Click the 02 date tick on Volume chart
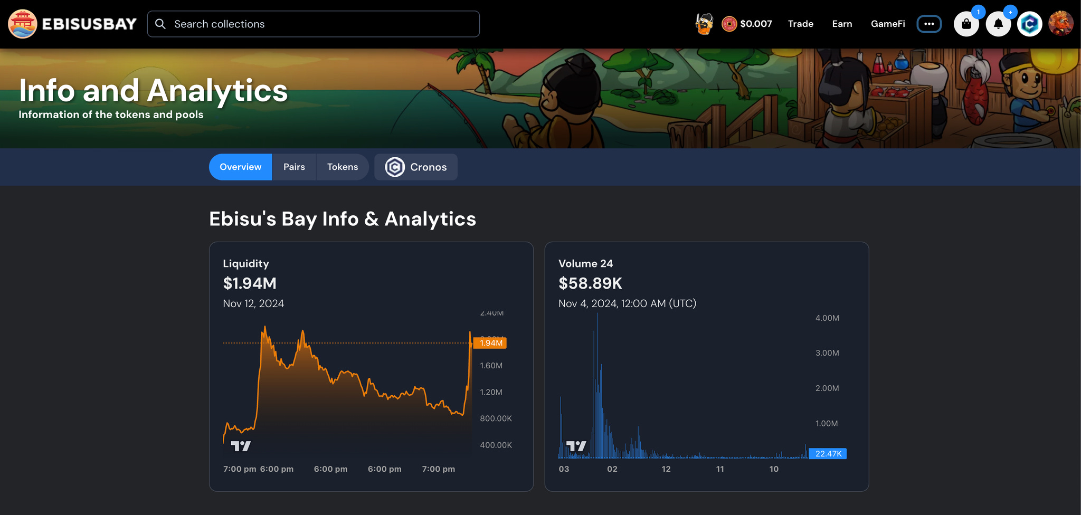 coord(612,469)
